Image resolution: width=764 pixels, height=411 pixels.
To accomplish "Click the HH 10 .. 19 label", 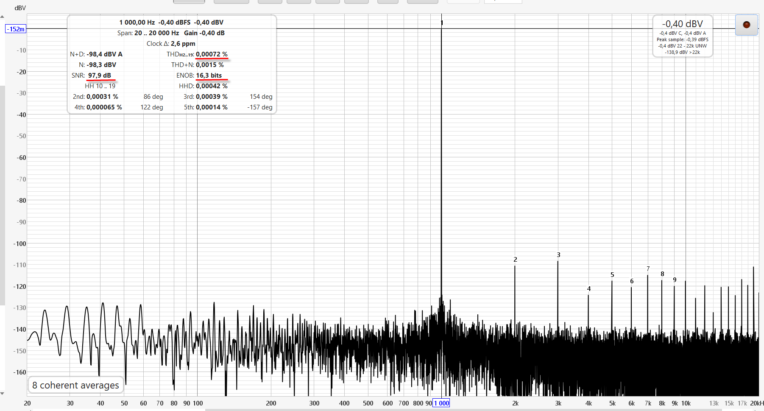I will click(100, 86).
